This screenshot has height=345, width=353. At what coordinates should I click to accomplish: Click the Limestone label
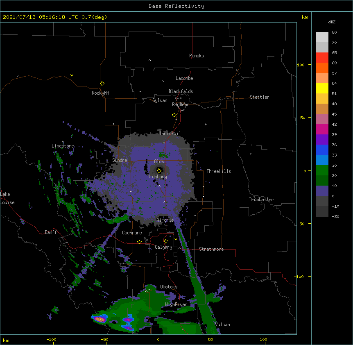point(63,146)
